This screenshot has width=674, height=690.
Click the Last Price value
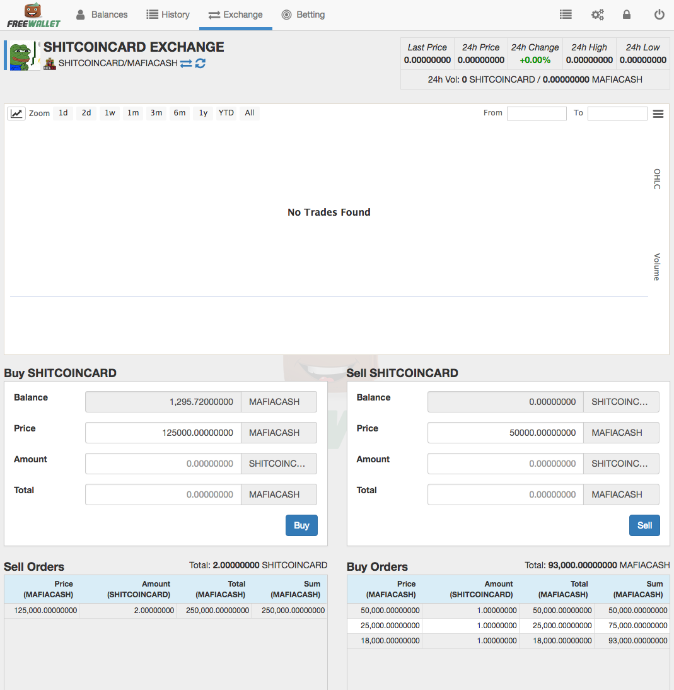point(427,61)
